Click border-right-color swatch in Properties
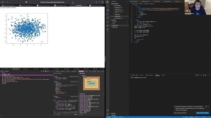The height and width of the screenshot is (118, 211). click(89, 103)
